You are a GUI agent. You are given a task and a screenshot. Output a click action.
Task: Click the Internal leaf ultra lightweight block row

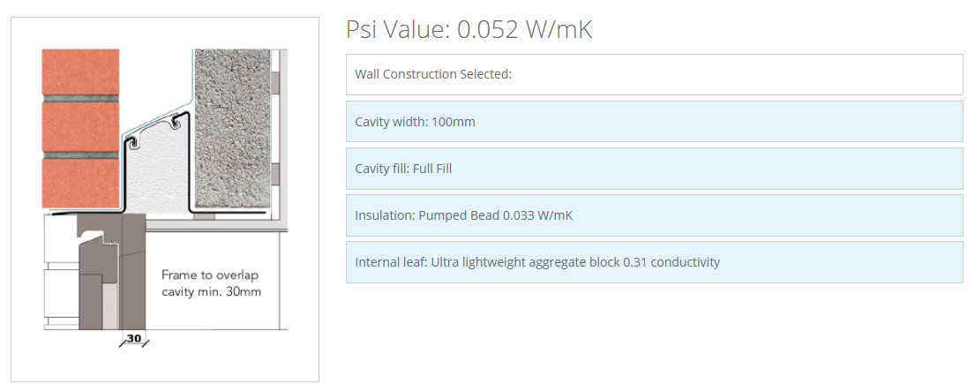(654, 262)
